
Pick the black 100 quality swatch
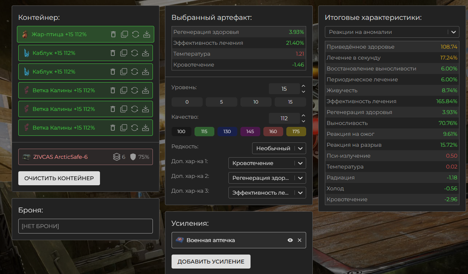(181, 132)
